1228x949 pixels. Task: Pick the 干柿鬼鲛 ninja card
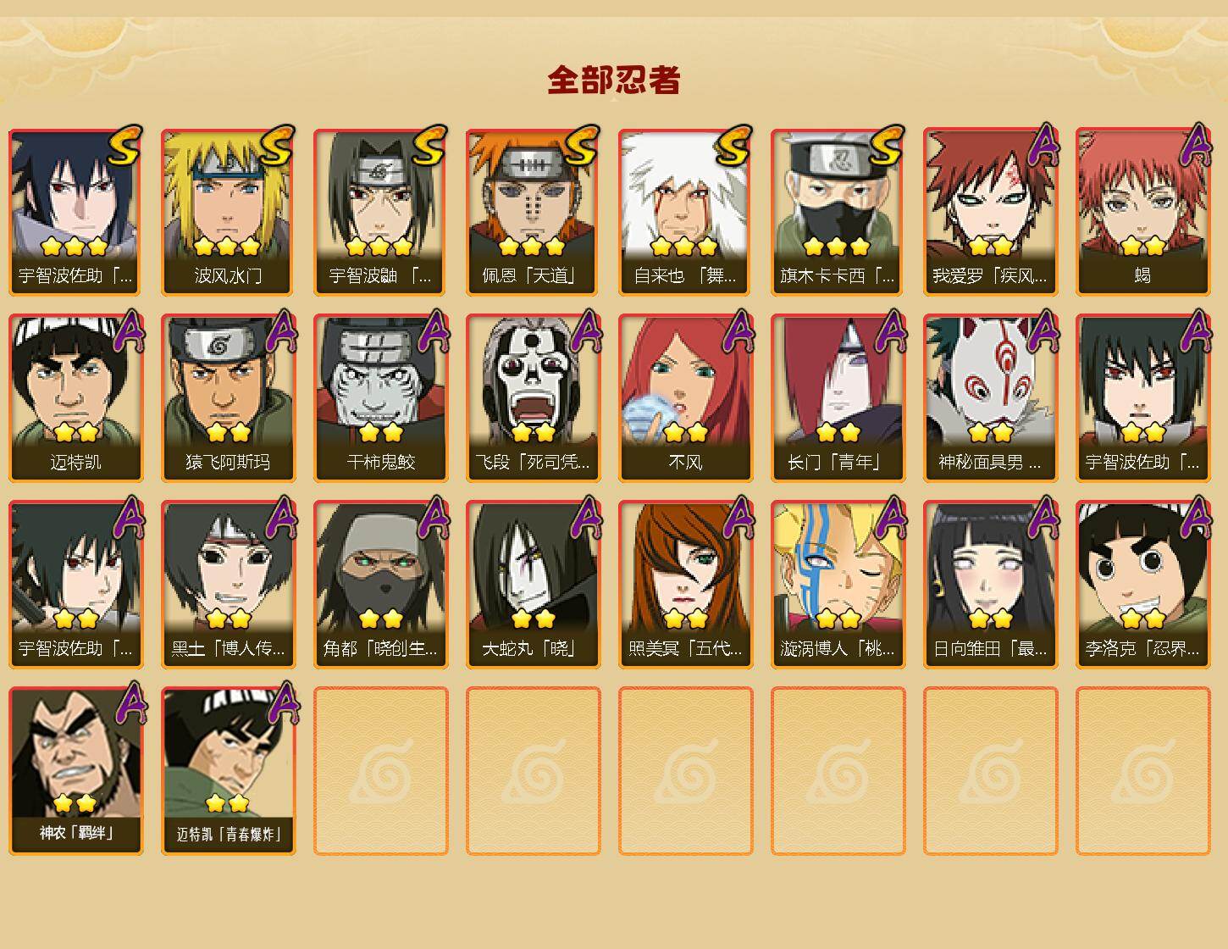tap(381, 398)
